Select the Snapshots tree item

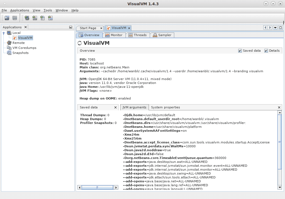click(x=20, y=53)
